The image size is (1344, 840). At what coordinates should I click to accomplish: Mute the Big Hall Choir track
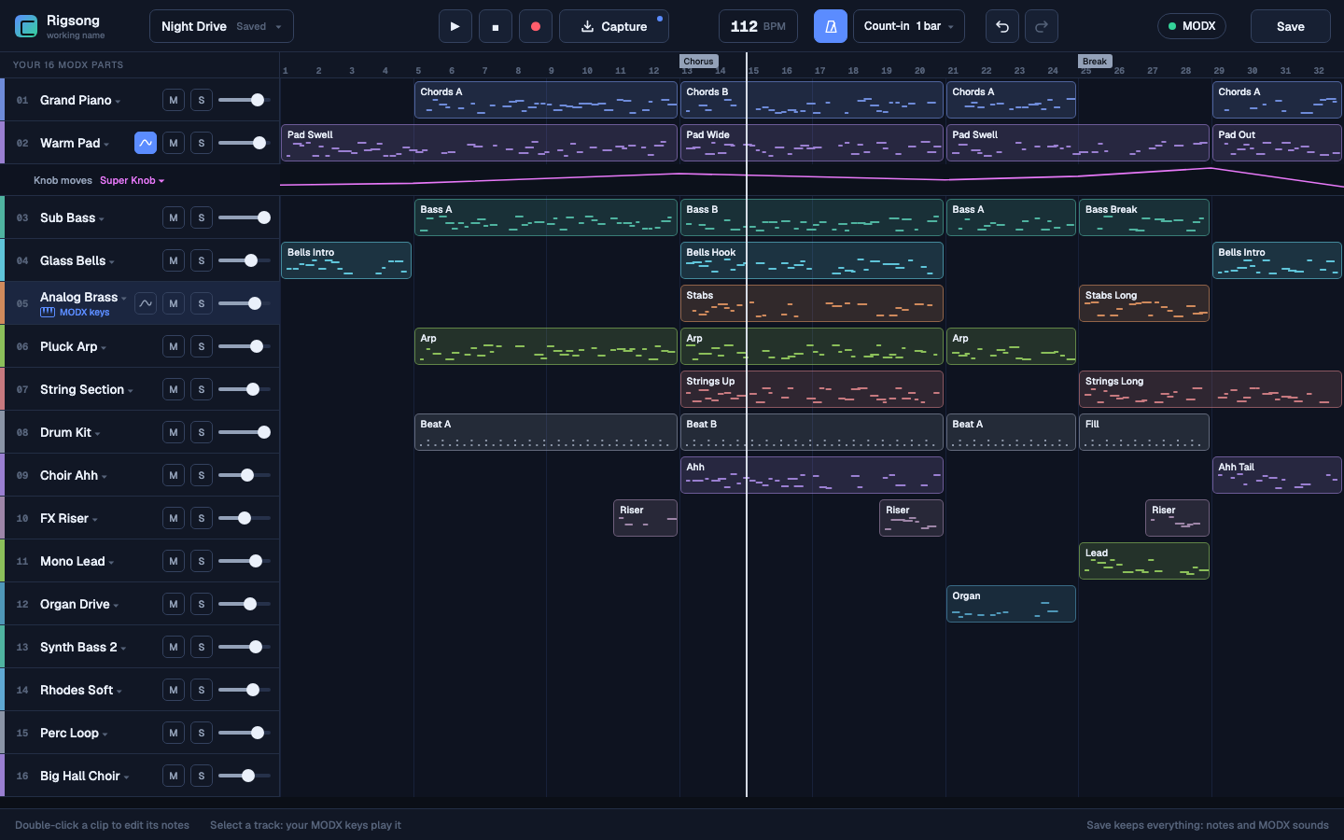[174, 776]
